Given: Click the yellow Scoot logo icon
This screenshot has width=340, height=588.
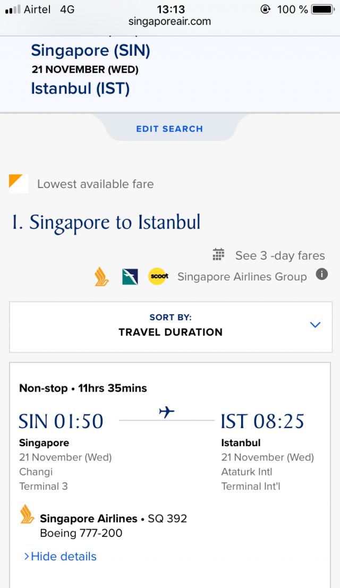Looking at the screenshot, I should point(158,277).
